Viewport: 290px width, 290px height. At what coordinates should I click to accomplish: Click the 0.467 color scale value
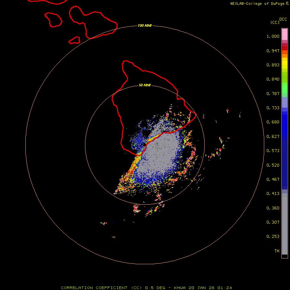(x=273, y=179)
